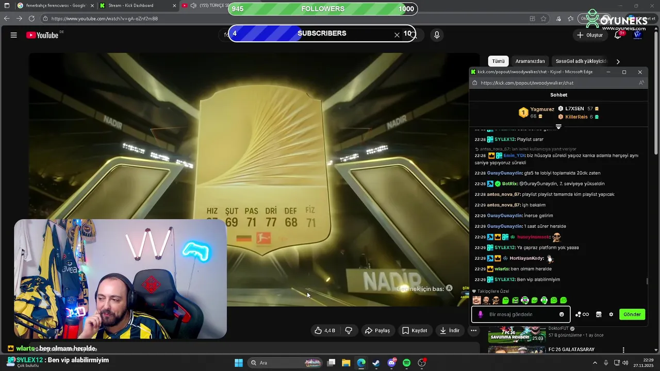Clear the YouTube search box with X
This screenshot has height=371, width=660.
pos(397,35)
